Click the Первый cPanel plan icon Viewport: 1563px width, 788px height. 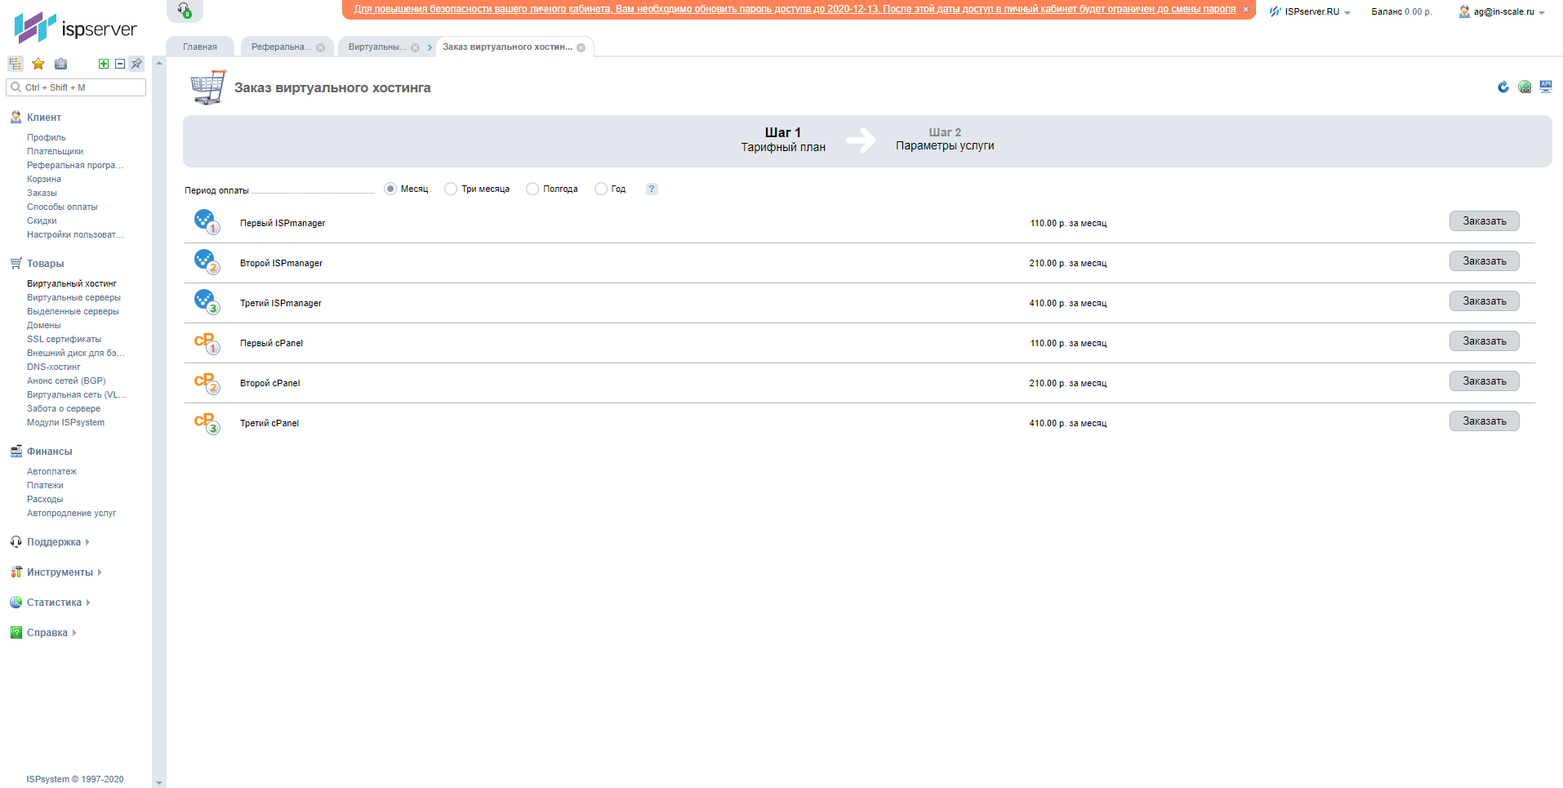pos(207,342)
